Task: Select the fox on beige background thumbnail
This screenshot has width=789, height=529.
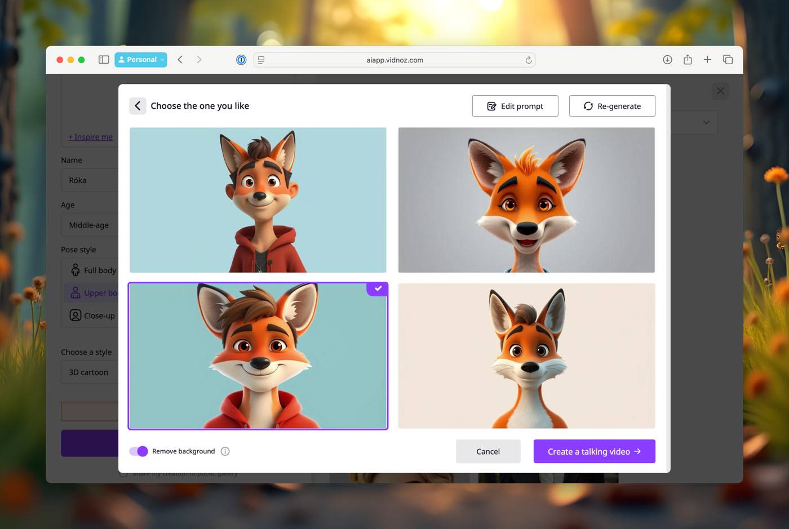Action: click(526, 356)
